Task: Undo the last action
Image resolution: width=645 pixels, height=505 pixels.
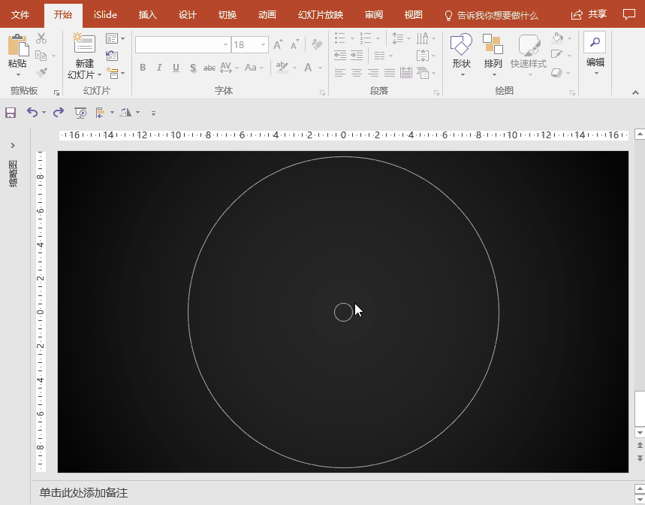Action: (32, 112)
